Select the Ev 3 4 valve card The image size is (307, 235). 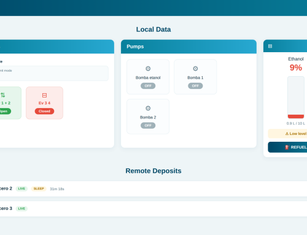[x=44, y=103]
